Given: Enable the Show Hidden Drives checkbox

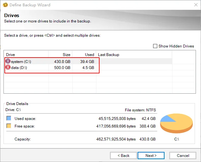Looking at the screenshot, I should [x=155, y=46].
